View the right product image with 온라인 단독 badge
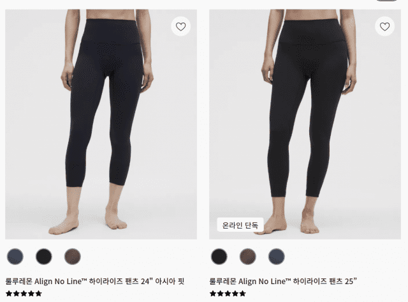Screen dimensions: 408x302 (x=305, y=125)
